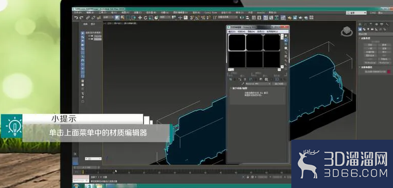The image size is (393, 188).
Task: Open the reference coordinate system dropdown
Action: (x=165, y=17)
